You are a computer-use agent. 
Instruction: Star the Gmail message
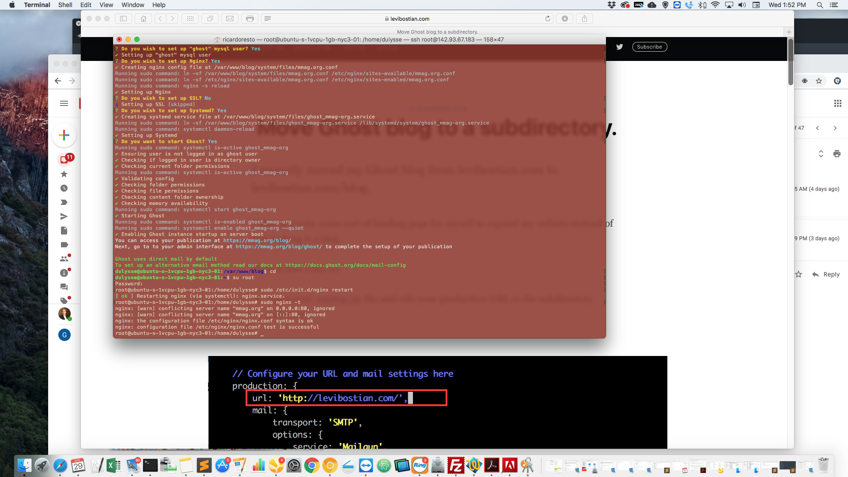[799, 274]
